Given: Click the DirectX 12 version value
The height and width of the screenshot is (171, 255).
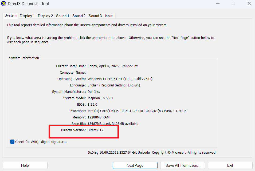Looking at the screenshot, I should (95, 130).
